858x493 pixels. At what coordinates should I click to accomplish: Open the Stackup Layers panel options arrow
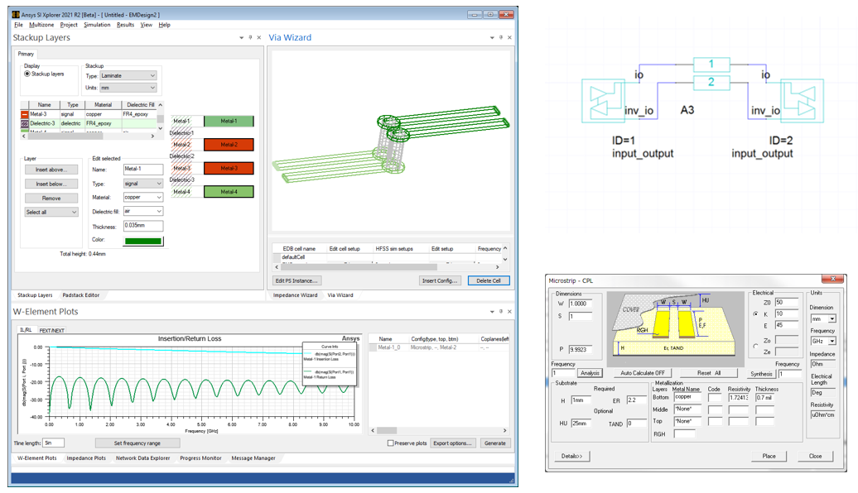pyautogui.click(x=241, y=38)
